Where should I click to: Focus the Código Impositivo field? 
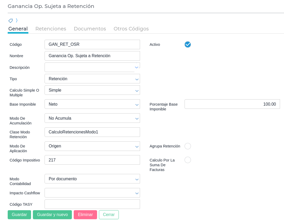[92, 160]
